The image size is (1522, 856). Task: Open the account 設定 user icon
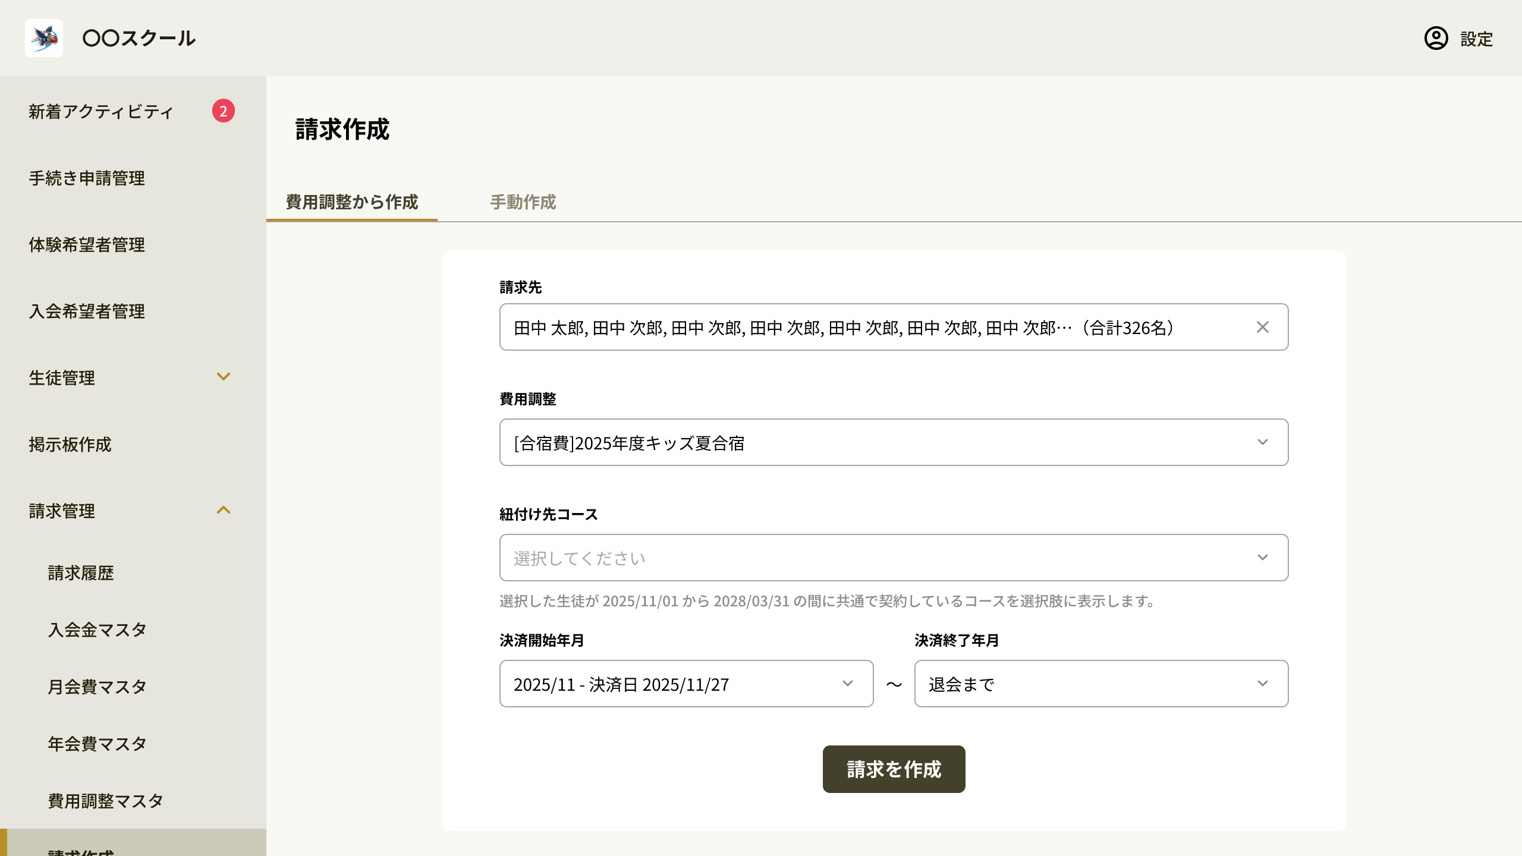pyautogui.click(x=1436, y=38)
